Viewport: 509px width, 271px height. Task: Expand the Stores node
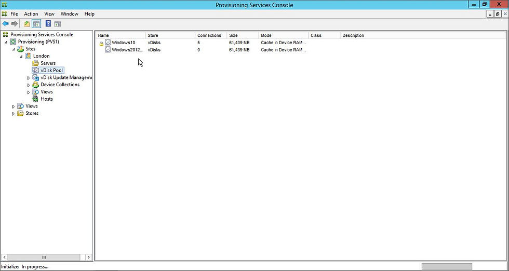[14, 113]
